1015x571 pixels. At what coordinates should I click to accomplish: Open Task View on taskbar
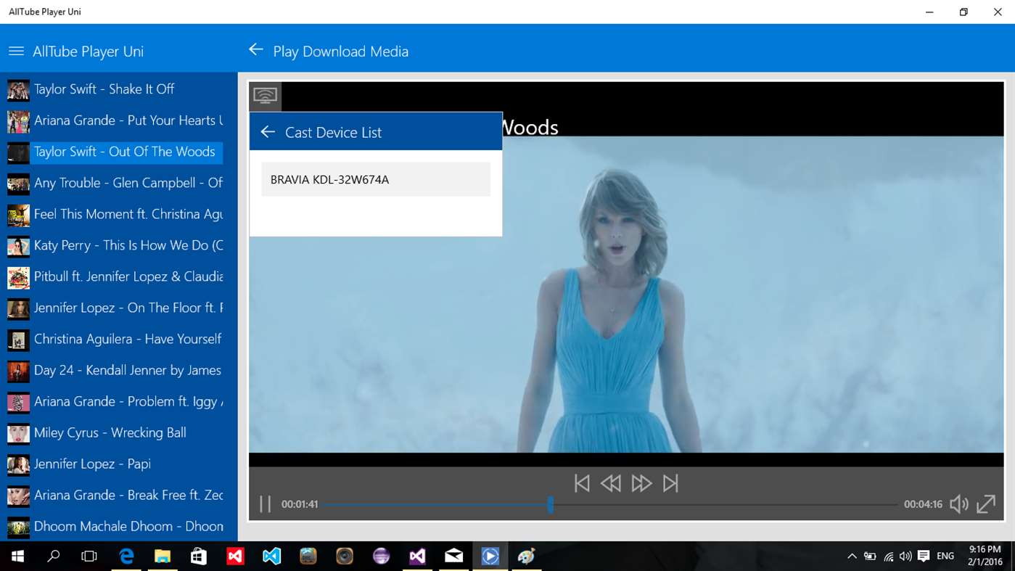pyautogui.click(x=89, y=556)
